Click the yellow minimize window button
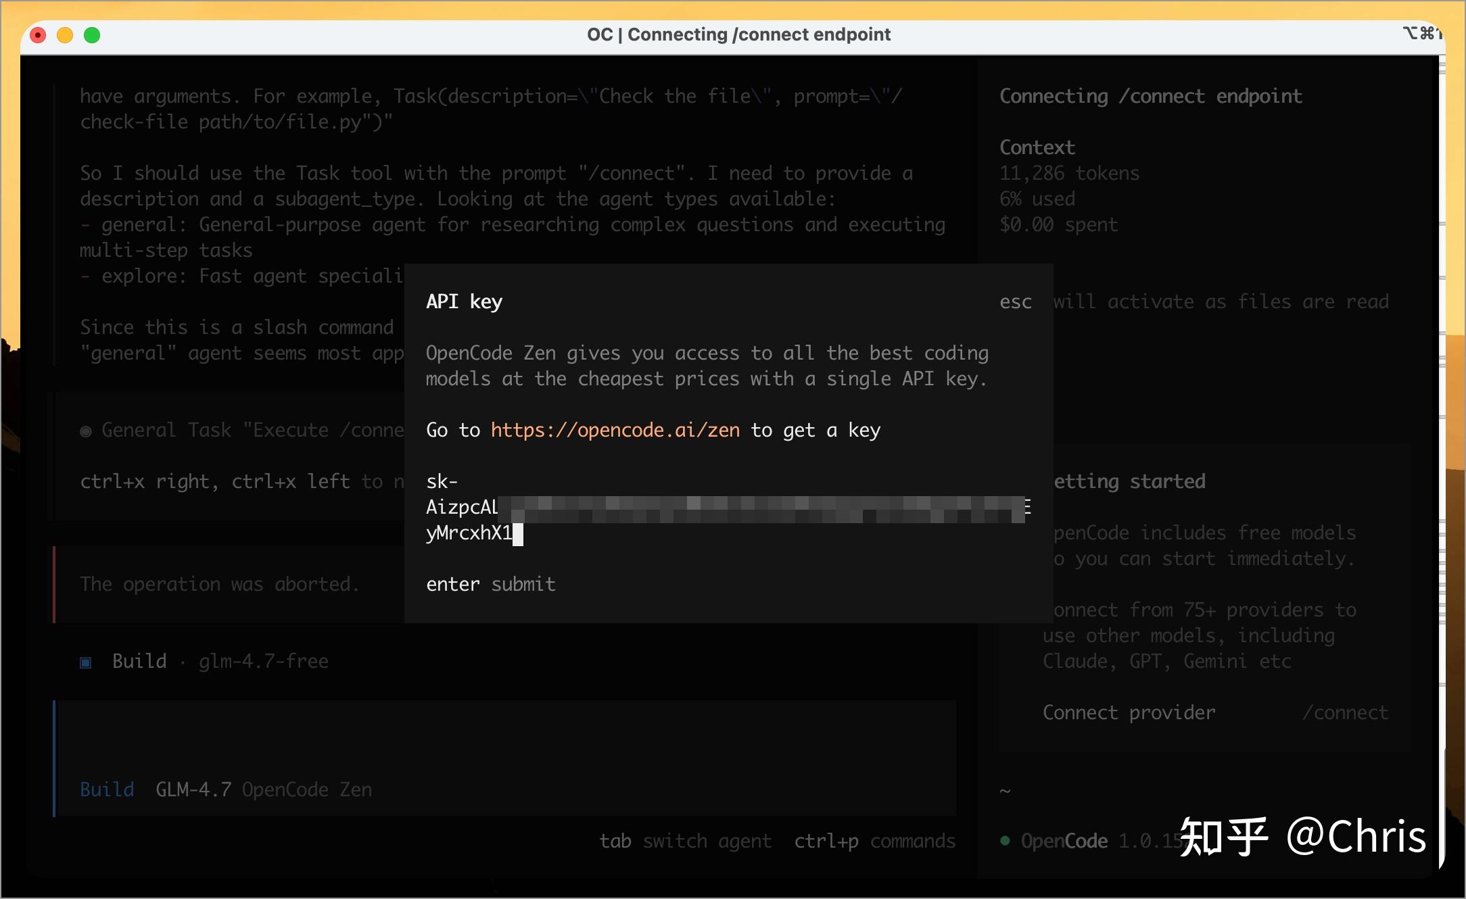1466x899 pixels. pos(65,35)
